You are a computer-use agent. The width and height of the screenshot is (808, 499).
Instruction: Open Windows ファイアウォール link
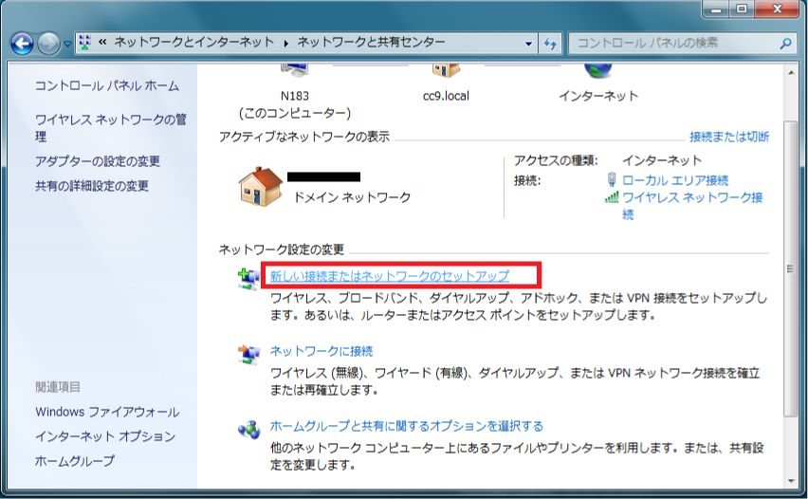click(107, 412)
